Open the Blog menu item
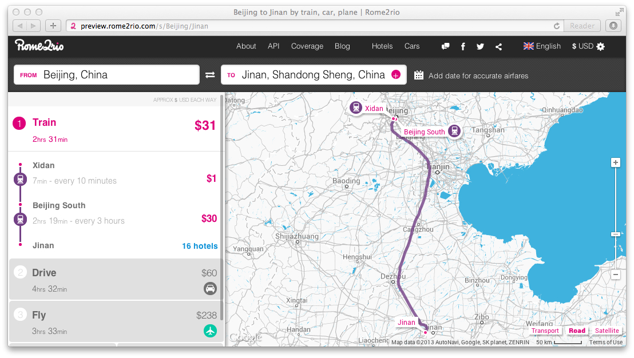The width and height of the screenshot is (634, 358). pyautogui.click(x=343, y=46)
